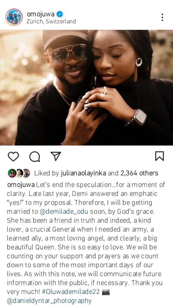Open the three-dot more options menu
Viewport: 173px width, 306px height.
[x=162, y=17]
